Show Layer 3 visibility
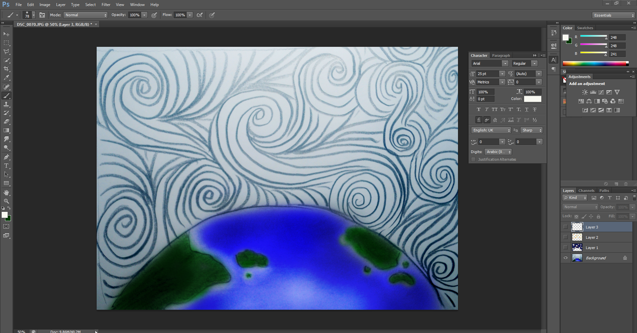Viewport: 637px width, 333px height. 566,227
